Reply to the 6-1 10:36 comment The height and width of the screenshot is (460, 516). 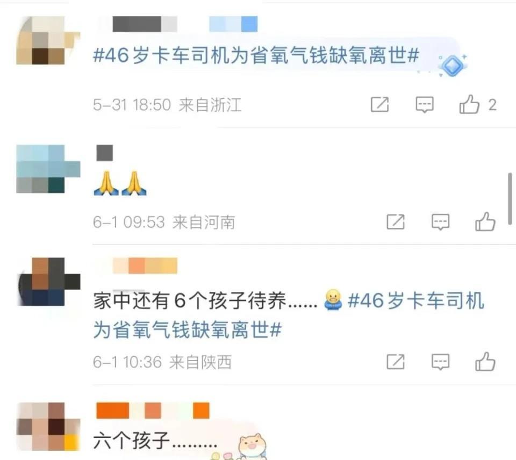(x=440, y=362)
